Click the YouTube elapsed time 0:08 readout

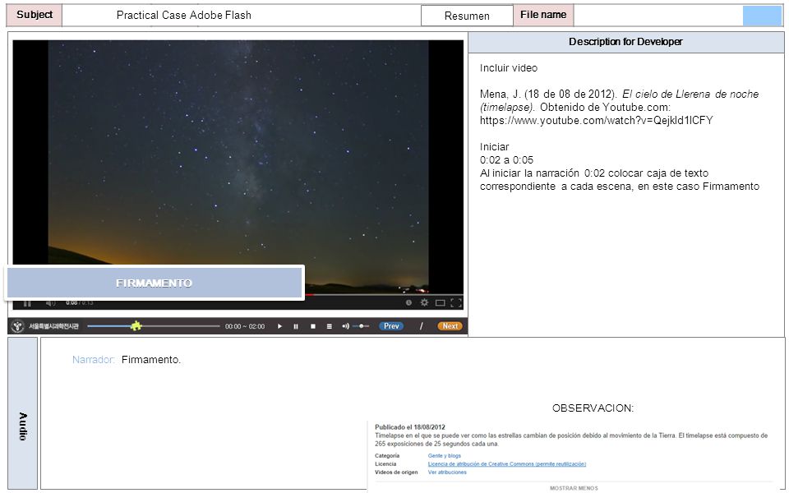[x=72, y=303]
